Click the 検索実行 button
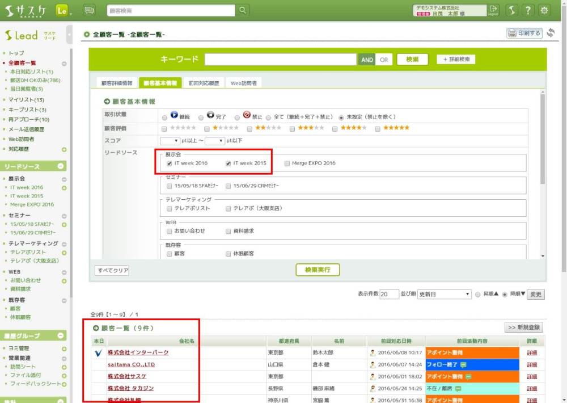 tap(318, 270)
